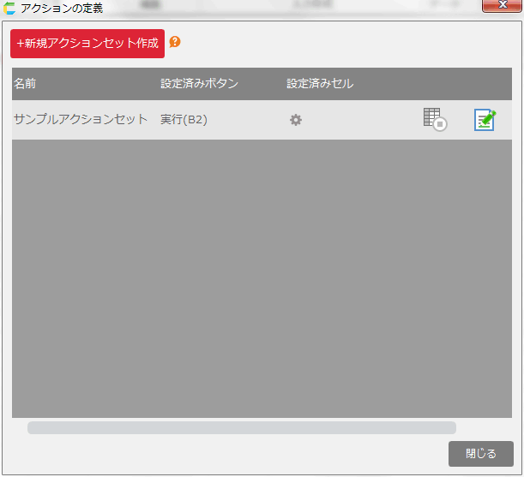
Task: Click the 設定済みセル column header
Action: [320, 83]
